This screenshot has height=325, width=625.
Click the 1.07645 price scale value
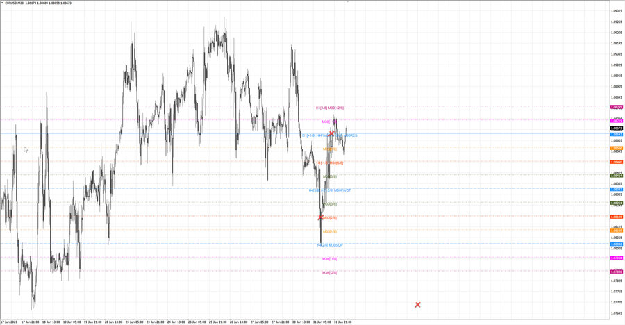(x=617, y=312)
